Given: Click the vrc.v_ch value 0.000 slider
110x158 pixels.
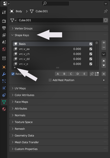Looking at the screenshot, I should pyautogui.click(x=77, y=54).
